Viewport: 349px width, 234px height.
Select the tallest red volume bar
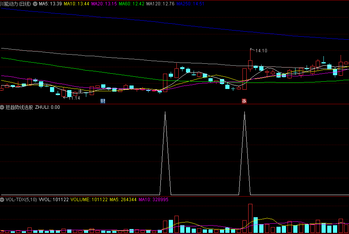250,218
